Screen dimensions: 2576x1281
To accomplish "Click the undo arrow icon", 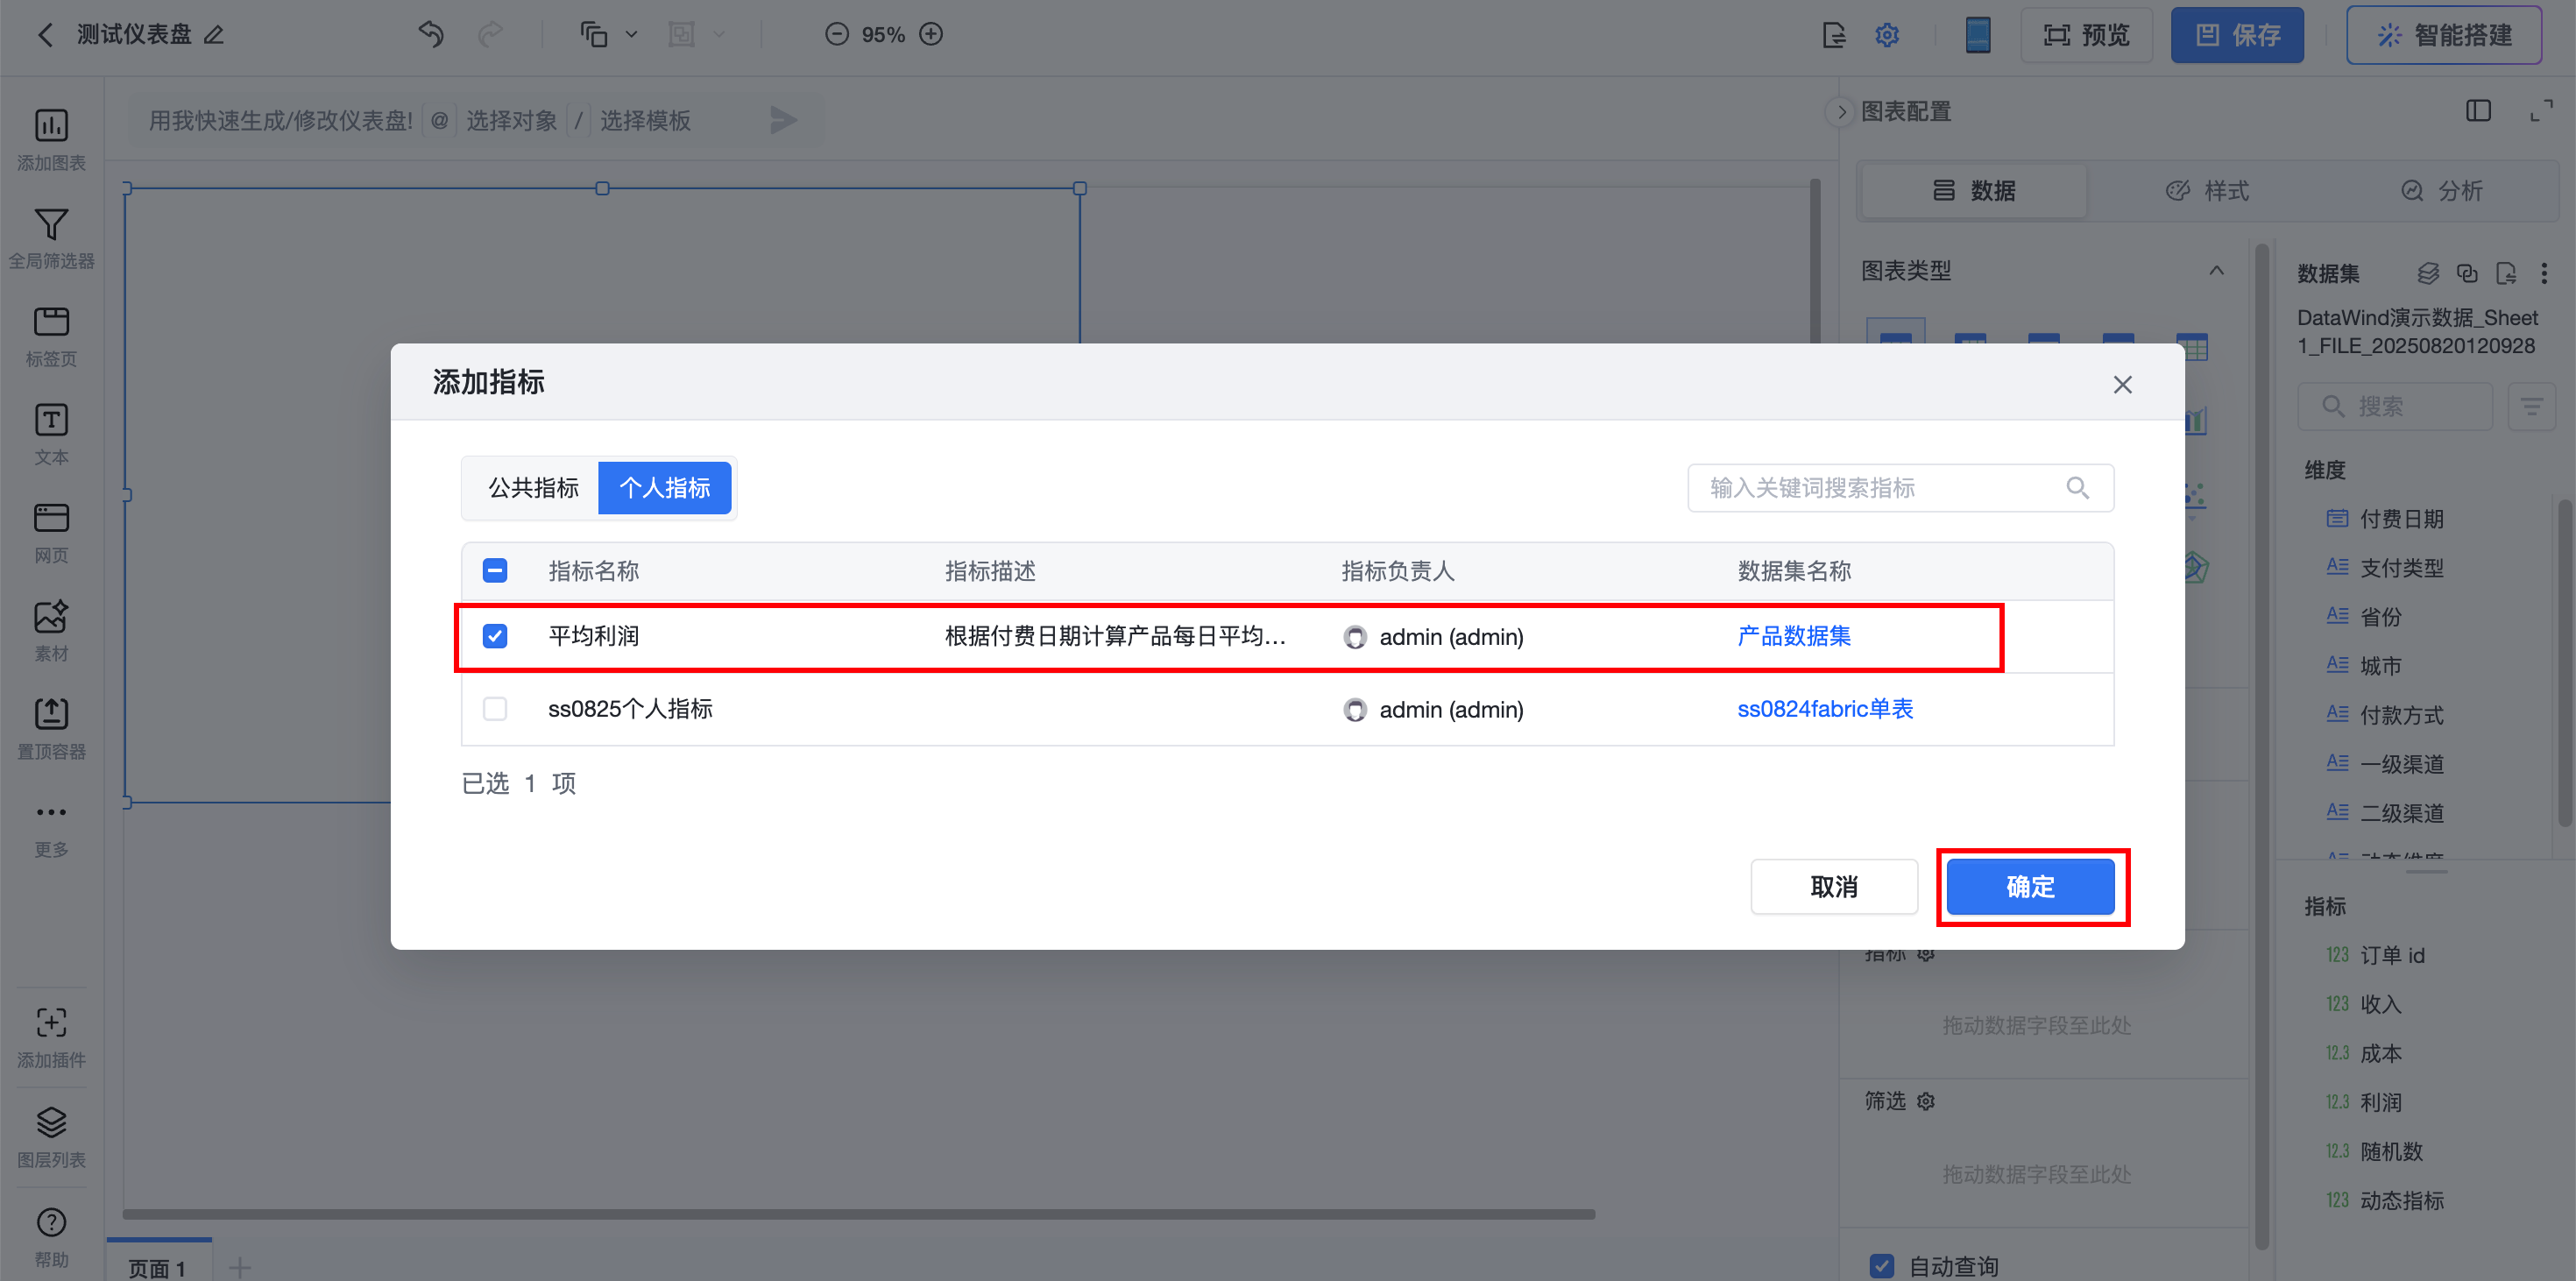I will [x=431, y=34].
